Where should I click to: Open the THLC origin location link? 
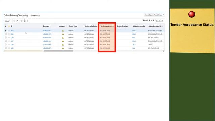(134, 45)
